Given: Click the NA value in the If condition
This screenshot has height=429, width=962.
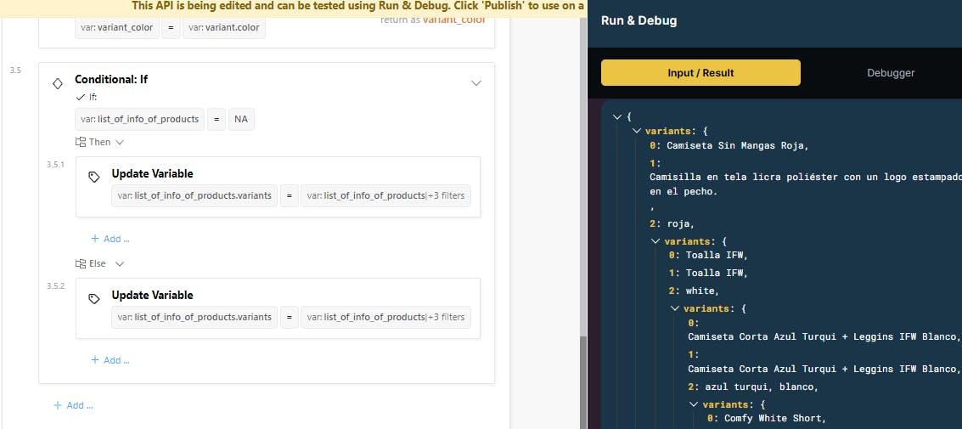Looking at the screenshot, I should coord(241,119).
